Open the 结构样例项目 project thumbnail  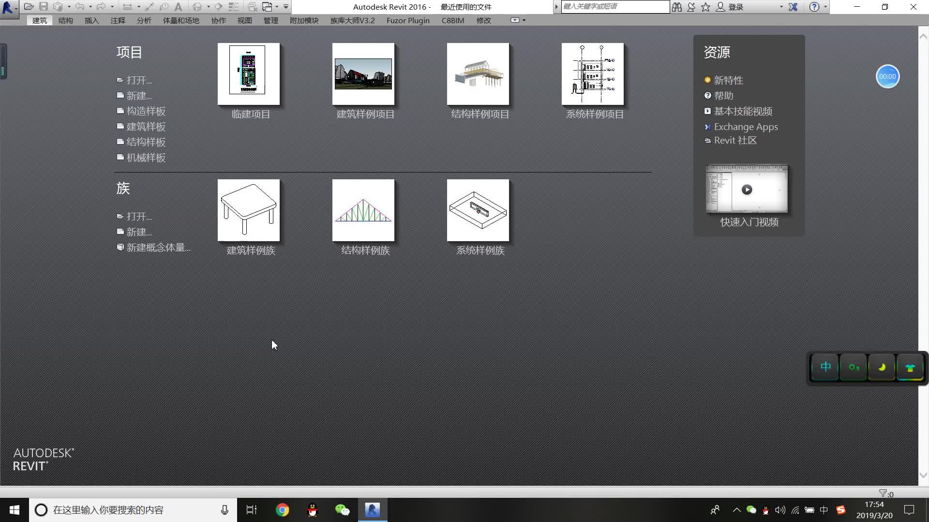pyautogui.click(x=478, y=74)
